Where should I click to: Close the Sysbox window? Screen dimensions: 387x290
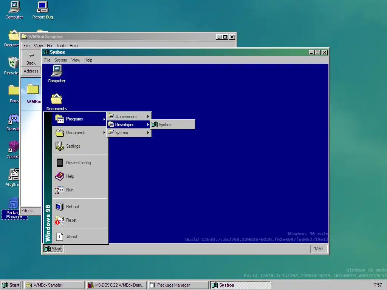click(325, 52)
